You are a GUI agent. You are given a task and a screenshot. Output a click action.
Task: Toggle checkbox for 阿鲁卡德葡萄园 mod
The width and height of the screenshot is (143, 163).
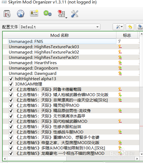click(11, 89)
